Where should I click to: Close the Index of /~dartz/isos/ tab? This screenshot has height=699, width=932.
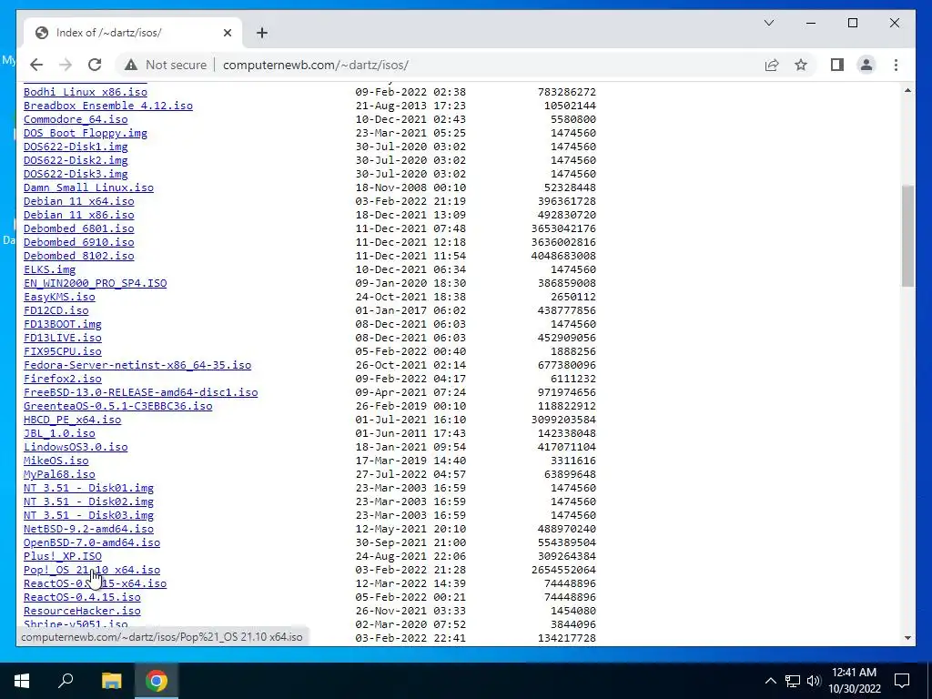227,33
